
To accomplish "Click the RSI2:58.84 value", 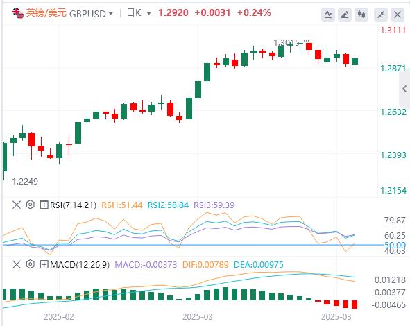I will point(168,205).
